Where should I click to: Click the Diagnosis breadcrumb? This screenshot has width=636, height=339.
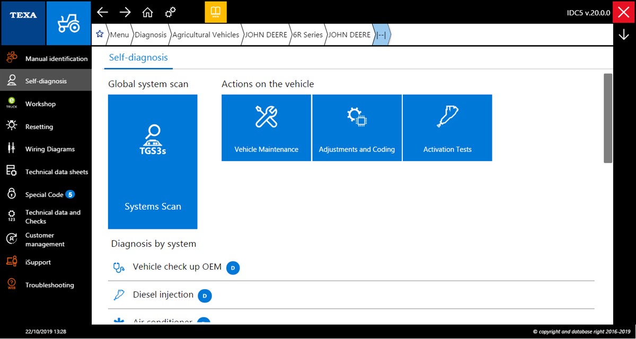[151, 34]
